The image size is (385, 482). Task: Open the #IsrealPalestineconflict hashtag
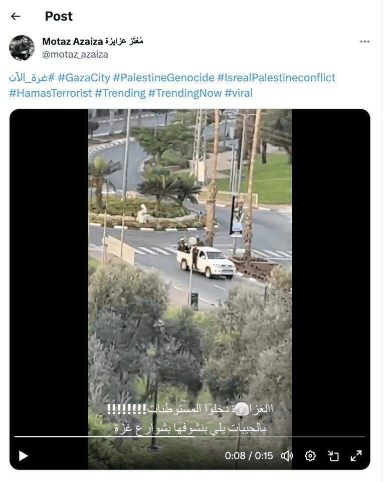tap(276, 78)
